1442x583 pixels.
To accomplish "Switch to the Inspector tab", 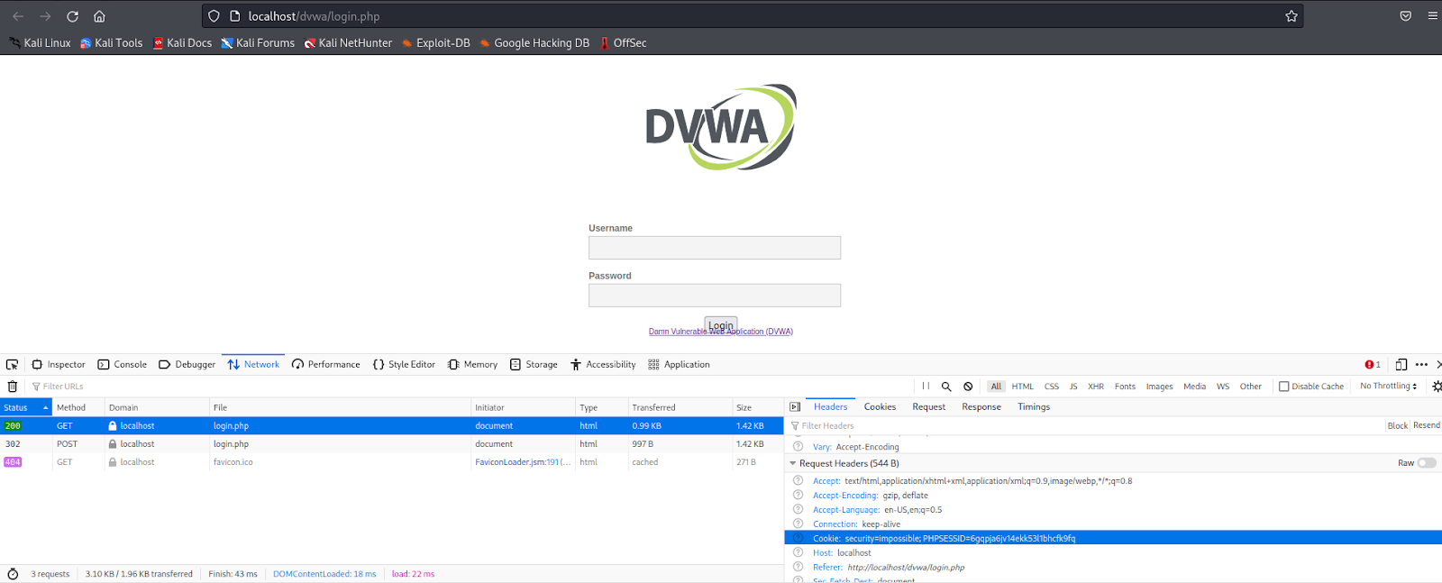I will pos(59,365).
